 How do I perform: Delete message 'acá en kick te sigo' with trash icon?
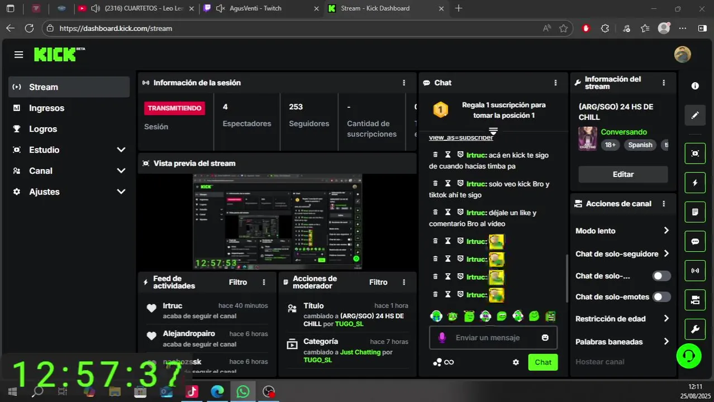coord(436,155)
